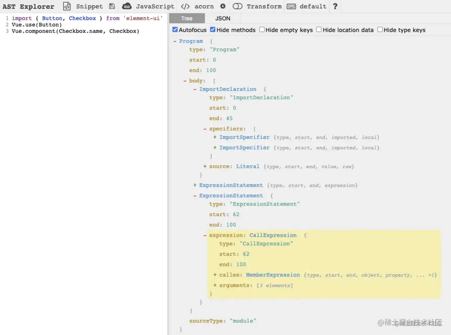This screenshot has width=451, height=335.
Task: Click the CallExpression type label
Action: pos(273,235)
